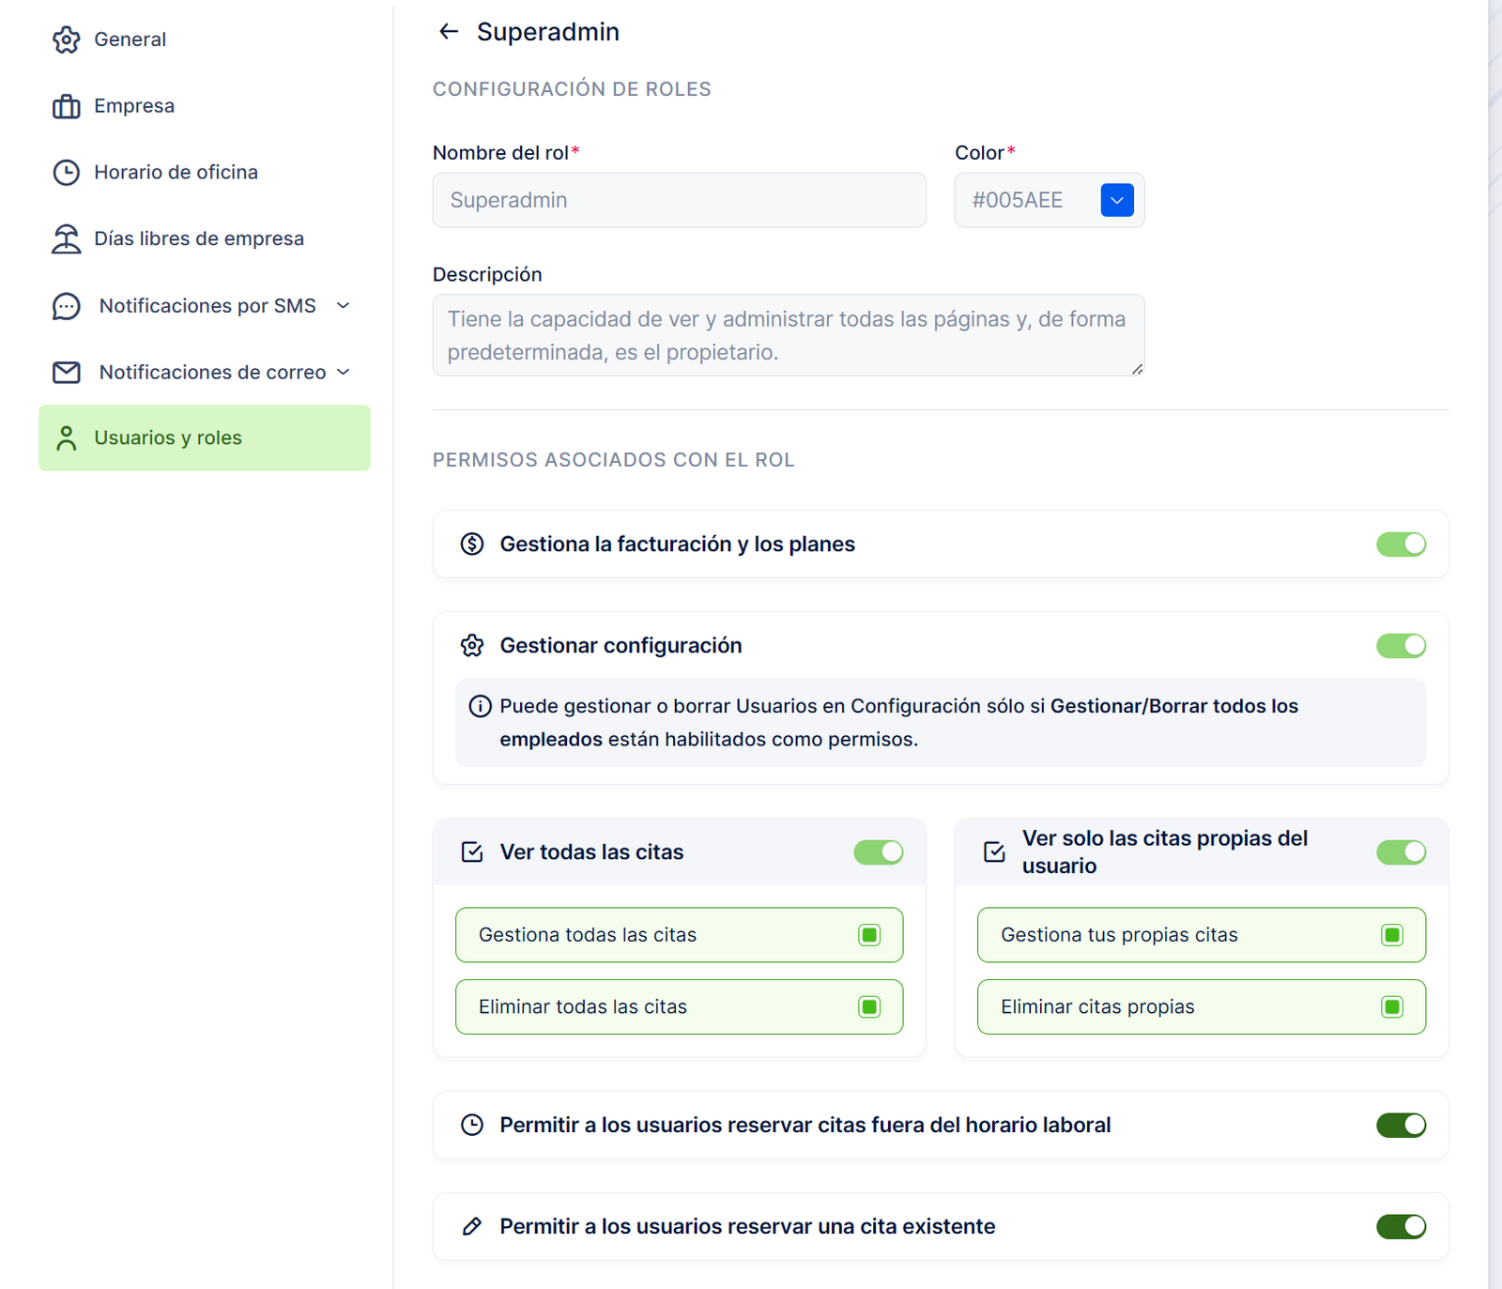
Task: Click the Nombre del rol input field
Action: [679, 200]
